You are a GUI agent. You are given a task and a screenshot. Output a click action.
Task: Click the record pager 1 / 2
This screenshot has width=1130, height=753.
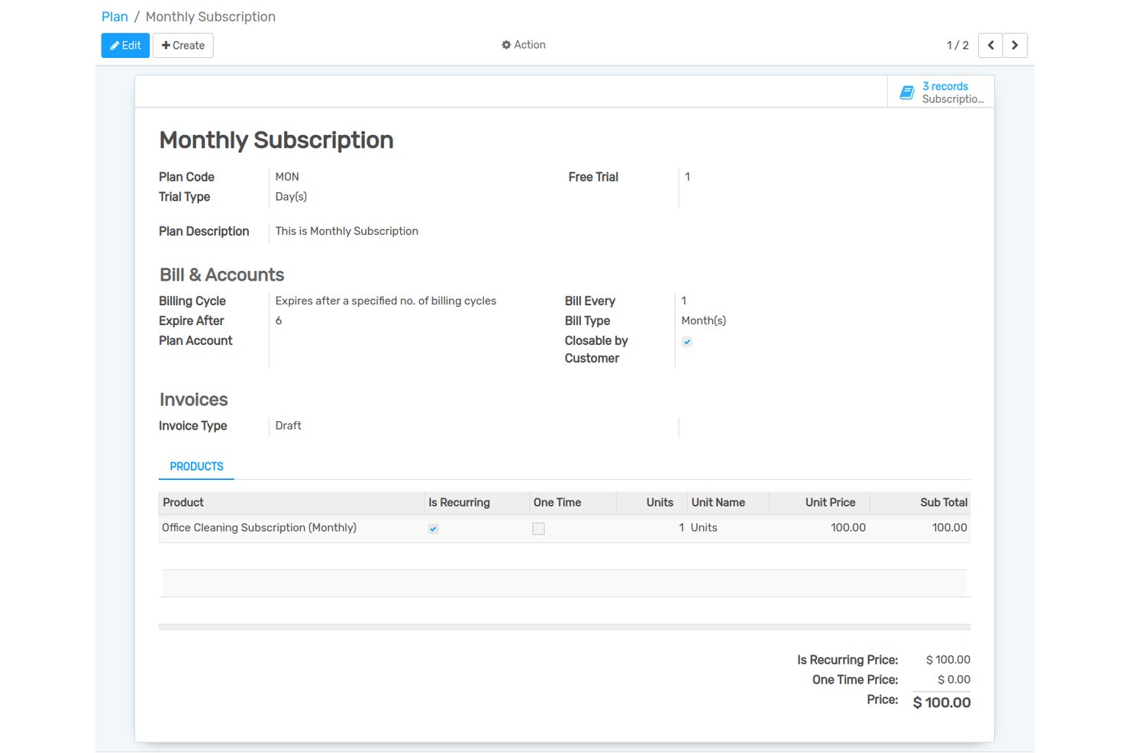tap(957, 46)
